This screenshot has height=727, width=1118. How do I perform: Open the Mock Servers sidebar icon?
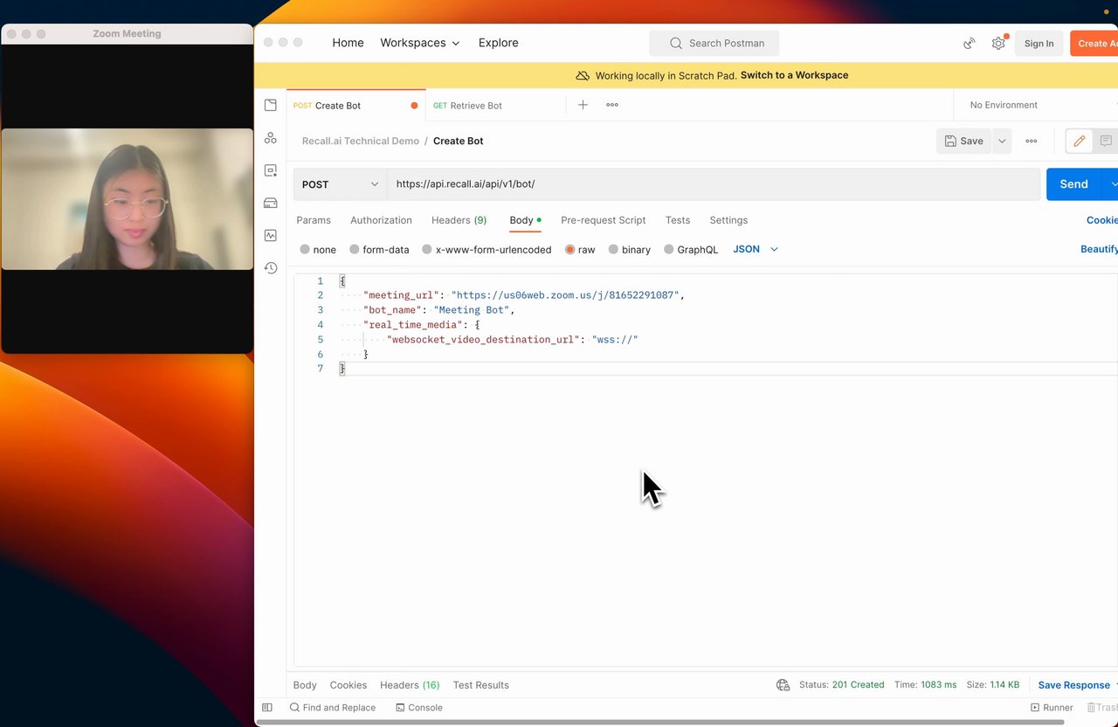pos(271,203)
